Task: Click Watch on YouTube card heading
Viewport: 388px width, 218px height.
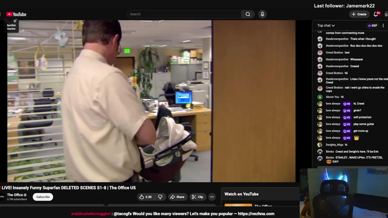Action: [x=242, y=194]
